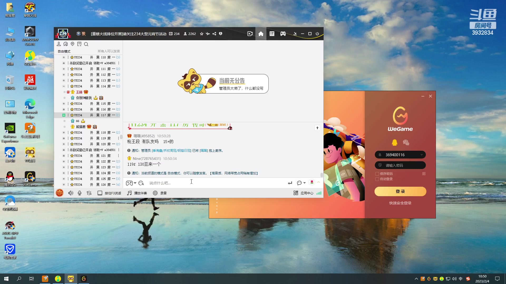Click the network signal strength bars

319,193
